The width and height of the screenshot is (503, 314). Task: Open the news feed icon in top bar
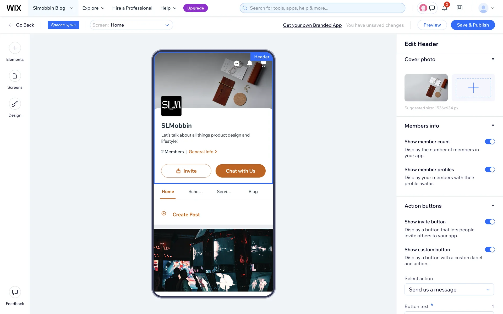click(460, 8)
